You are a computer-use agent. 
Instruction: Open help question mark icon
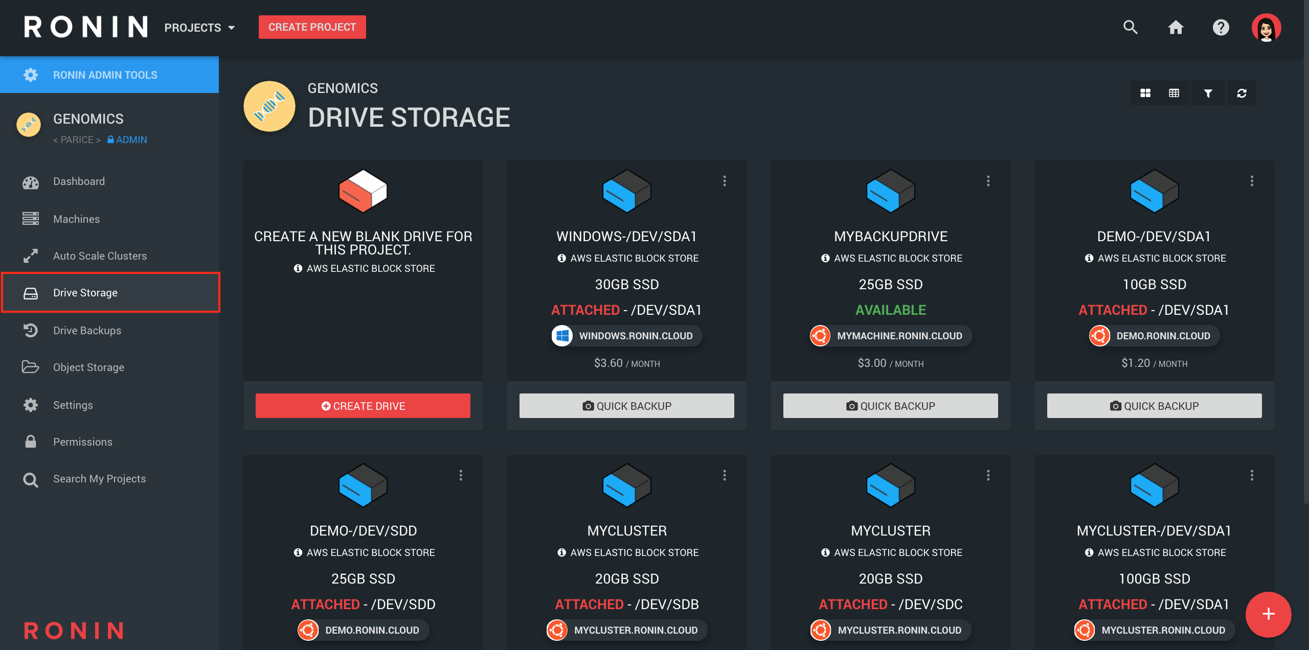click(x=1221, y=27)
